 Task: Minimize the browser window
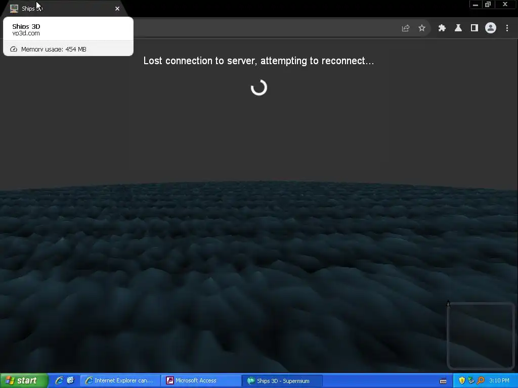[x=476, y=5]
